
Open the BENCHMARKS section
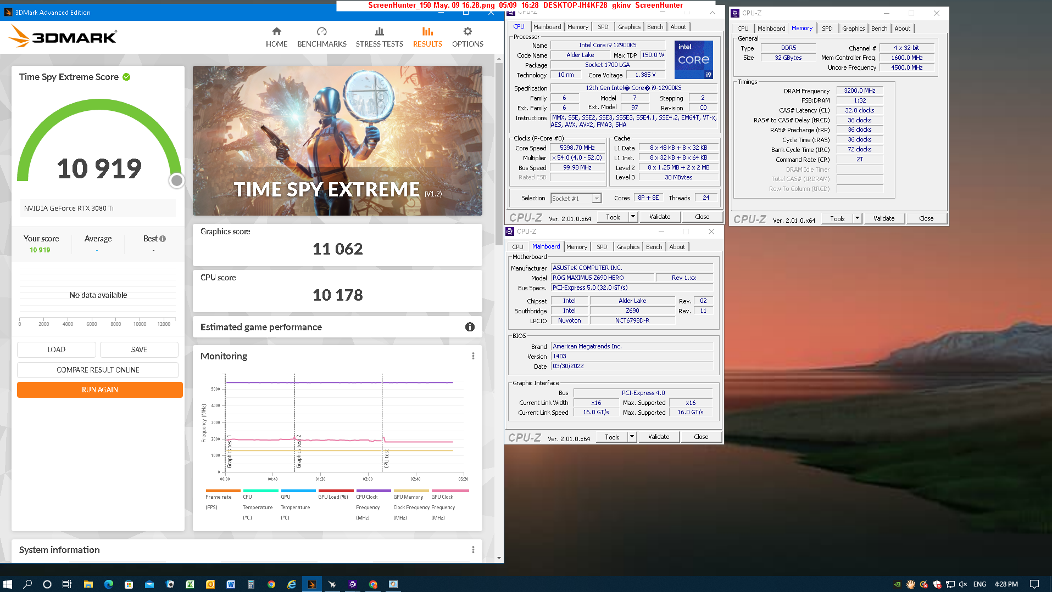tap(321, 37)
